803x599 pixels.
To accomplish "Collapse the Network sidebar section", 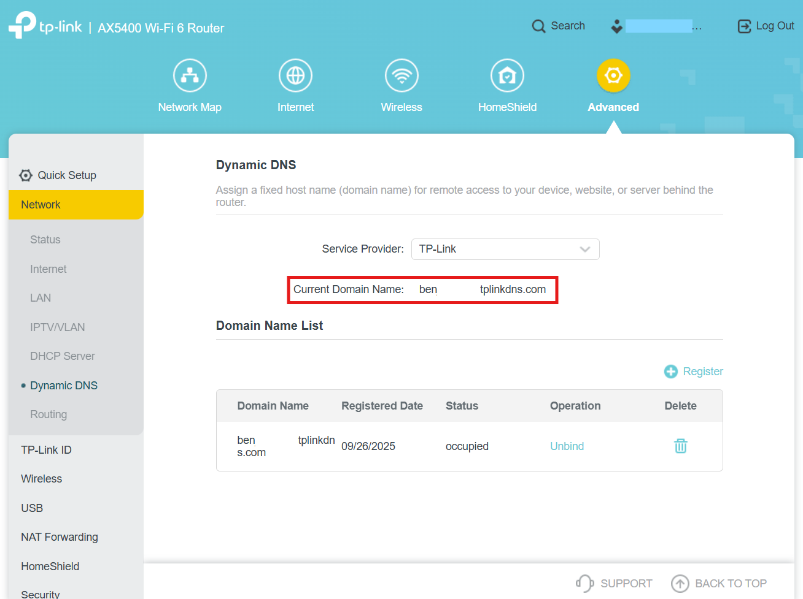I will click(x=76, y=205).
